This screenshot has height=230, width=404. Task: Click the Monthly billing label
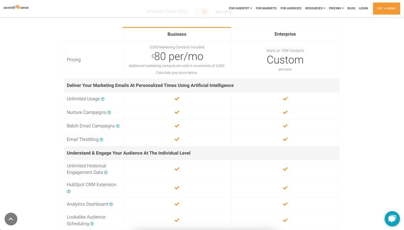click(223, 12)
